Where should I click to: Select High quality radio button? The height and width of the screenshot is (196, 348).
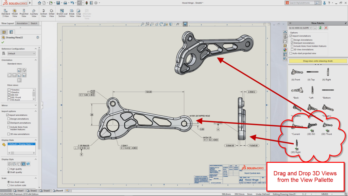pos(8,169)
